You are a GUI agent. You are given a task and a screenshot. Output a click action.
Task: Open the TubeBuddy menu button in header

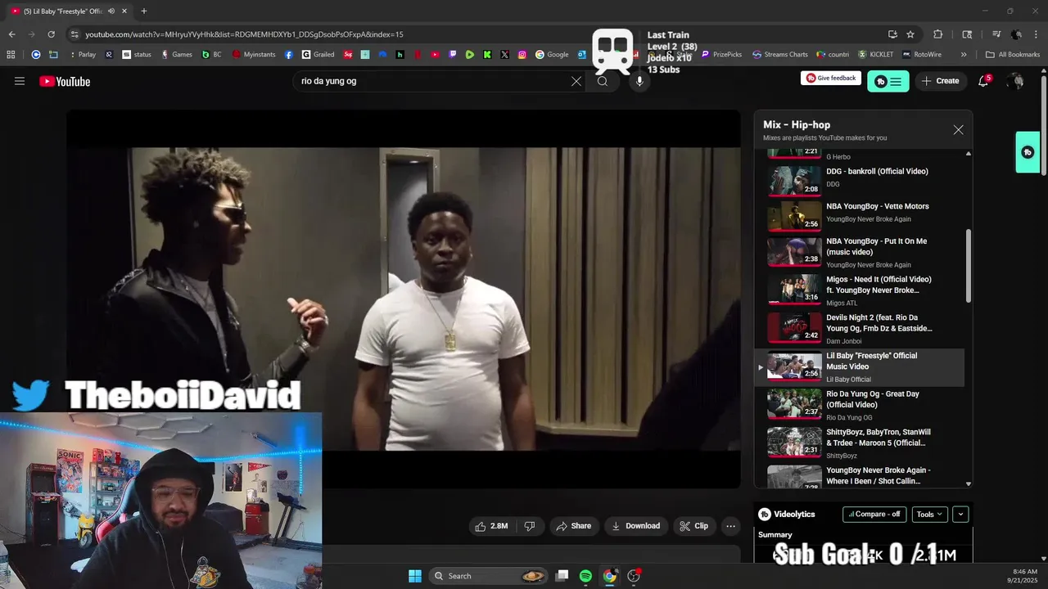888,81
